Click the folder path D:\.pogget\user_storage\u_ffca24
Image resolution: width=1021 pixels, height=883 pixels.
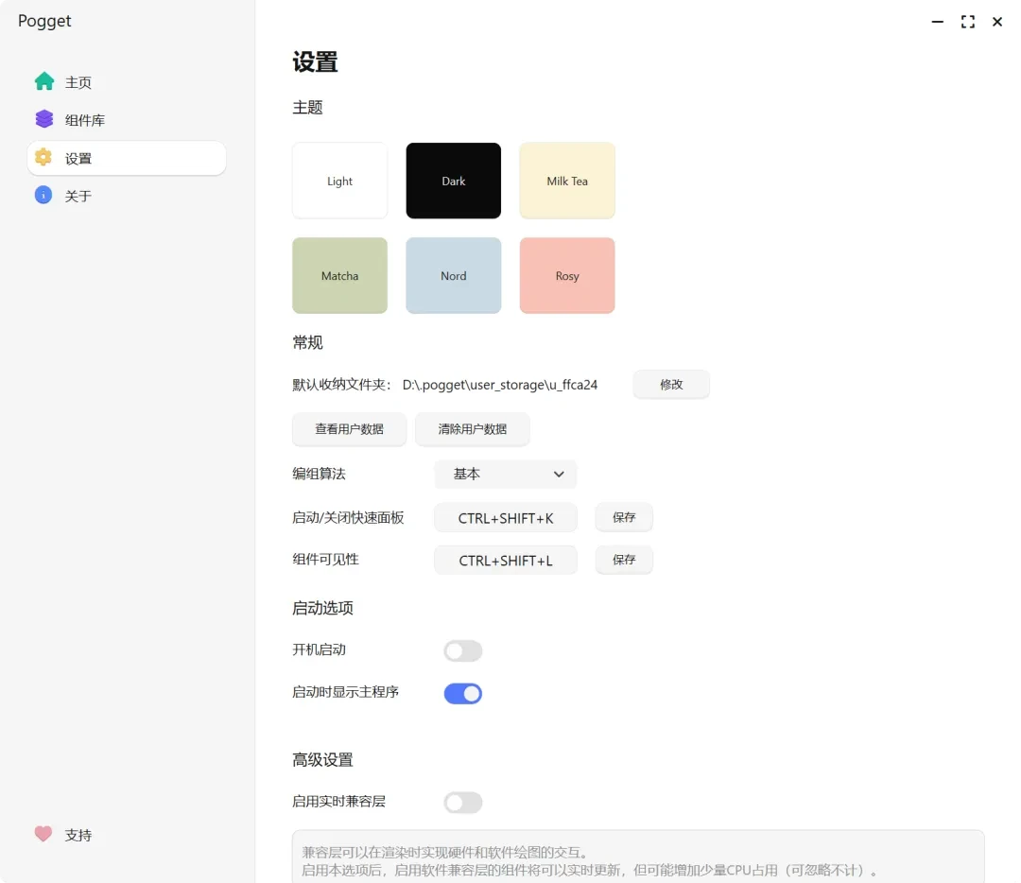(x=499, y=385)
